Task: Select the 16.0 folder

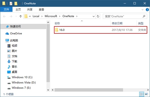Action: point(100,30)
